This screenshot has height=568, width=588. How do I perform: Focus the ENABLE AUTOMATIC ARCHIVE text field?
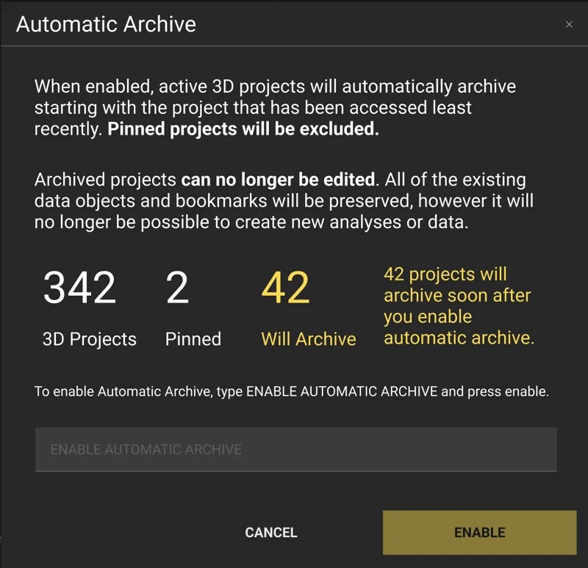[x=296, y=450]
